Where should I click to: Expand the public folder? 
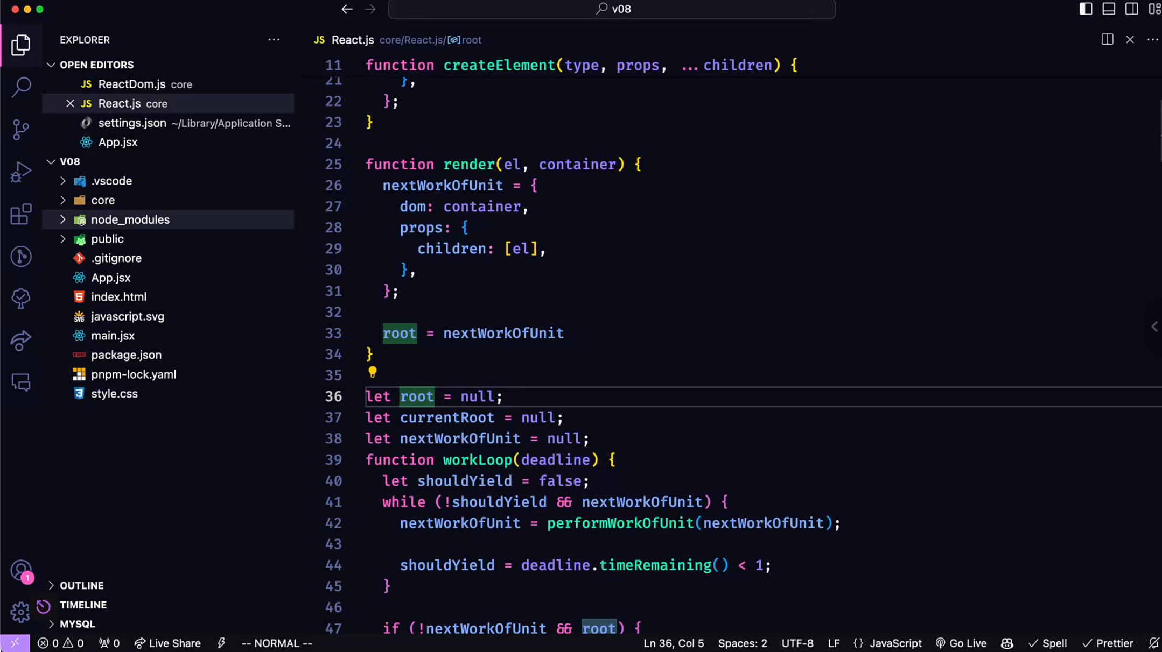62,239
